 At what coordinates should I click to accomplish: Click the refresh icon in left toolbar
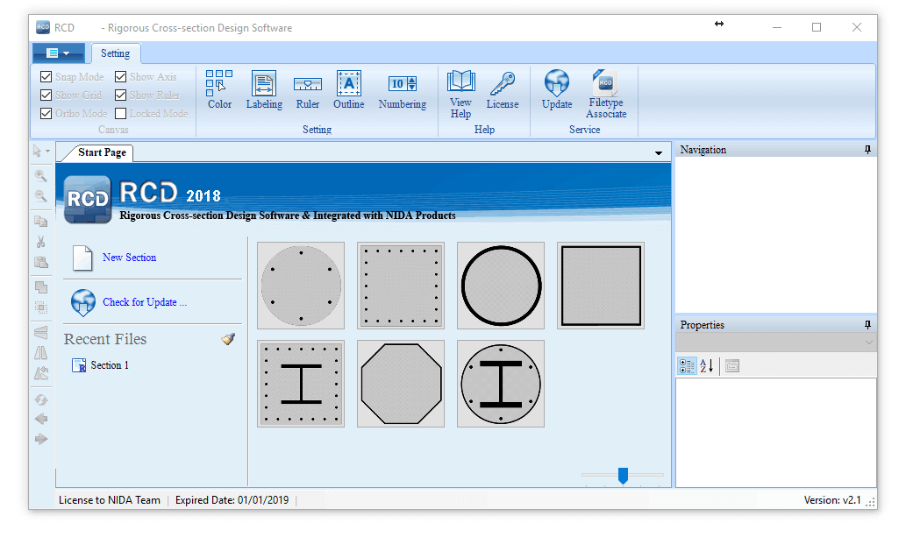pyautogui.click(x=40, y=399)
